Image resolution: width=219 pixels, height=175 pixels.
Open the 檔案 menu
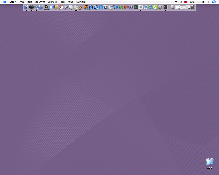(x=22, y=2)
